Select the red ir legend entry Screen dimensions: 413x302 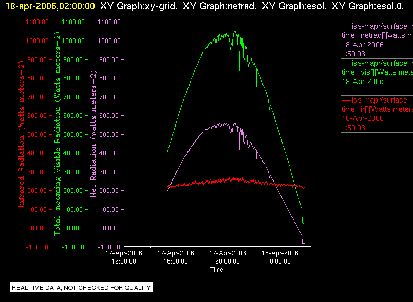pyautogui.click(x=377, y=114)
